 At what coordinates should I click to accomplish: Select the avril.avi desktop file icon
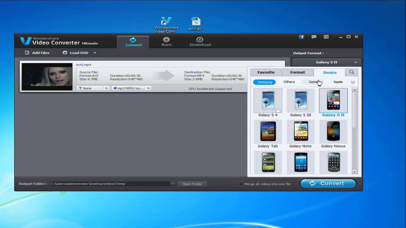(x=195, y=24)
